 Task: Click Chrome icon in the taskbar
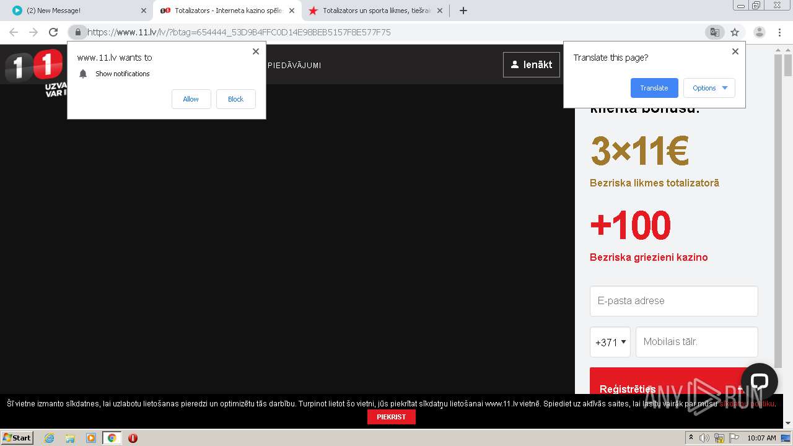pyautogui.click(x=112, y=438)
